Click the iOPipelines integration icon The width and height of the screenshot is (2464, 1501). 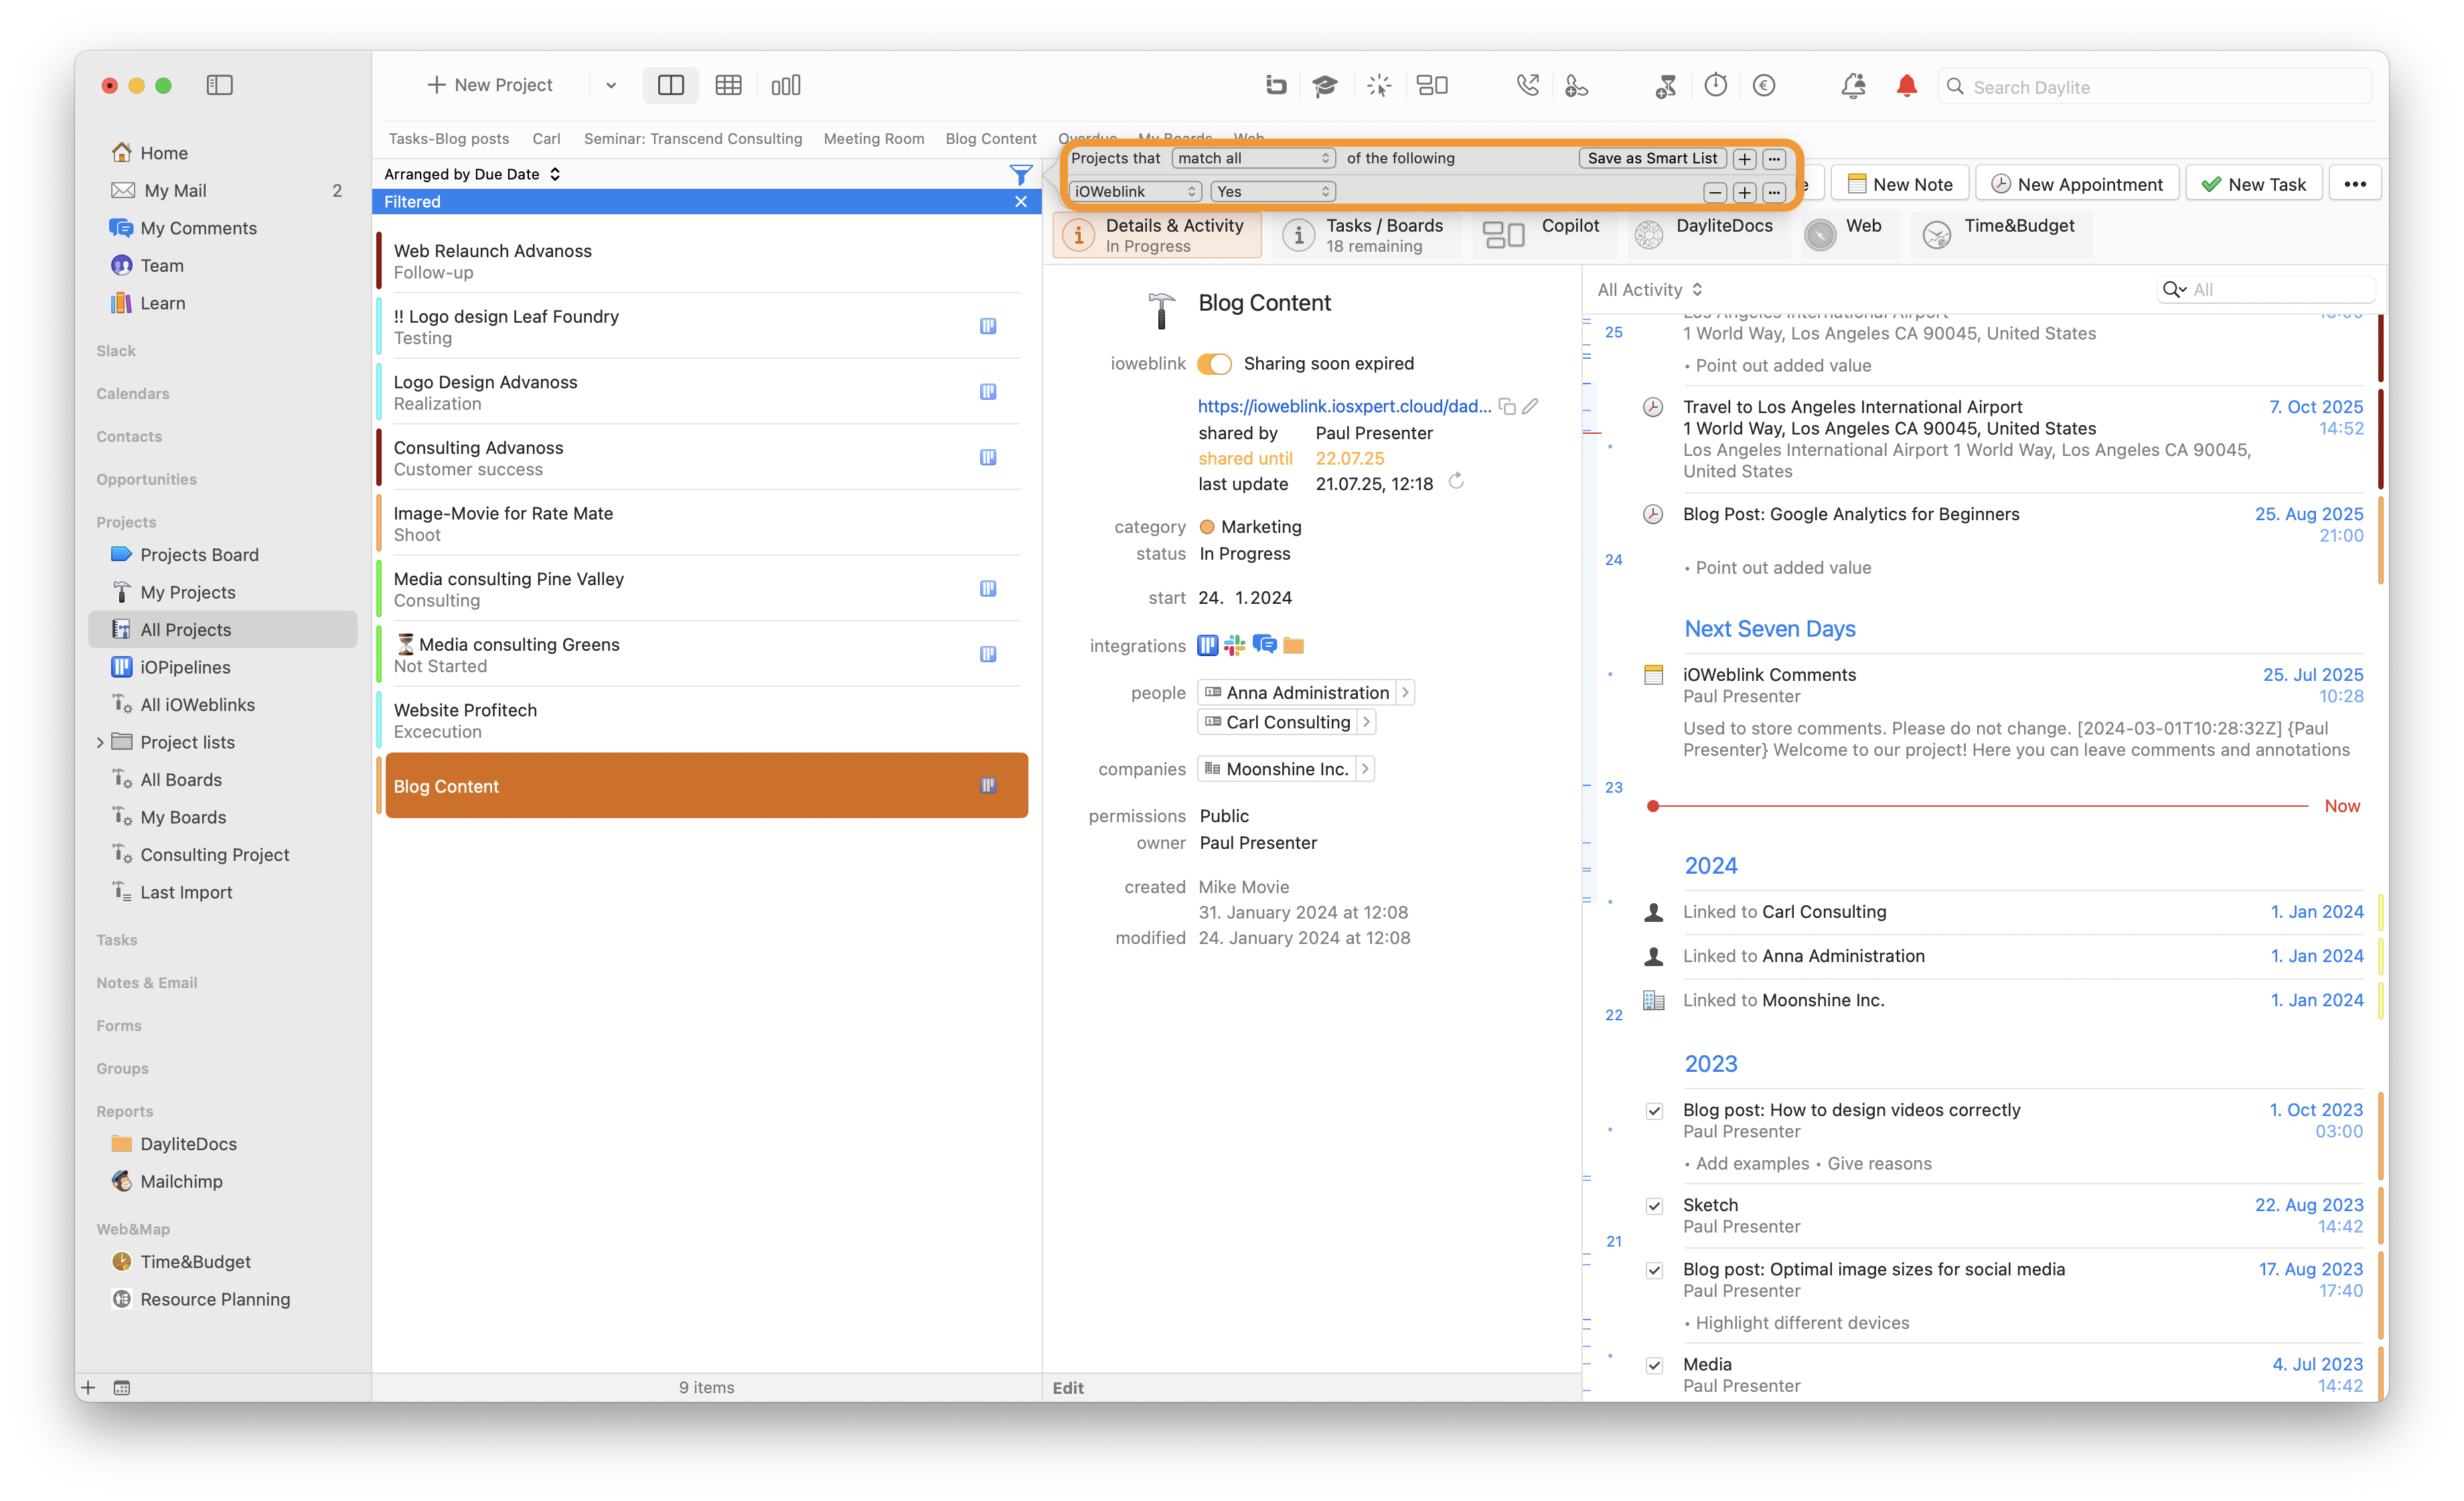coord(1208,645)
